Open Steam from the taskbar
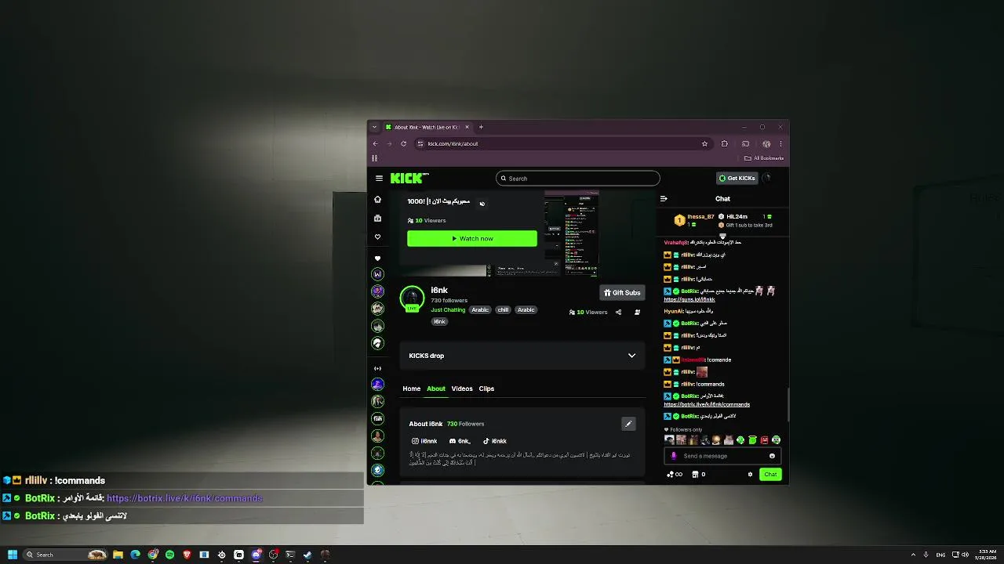Image resolution: width=1004 pixels, height=564 pixels. (x=307, y=555)
